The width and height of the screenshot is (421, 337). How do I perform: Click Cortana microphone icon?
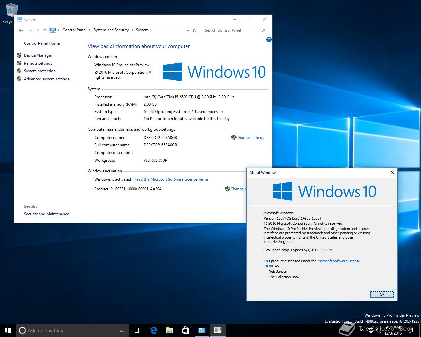(122, 330)
